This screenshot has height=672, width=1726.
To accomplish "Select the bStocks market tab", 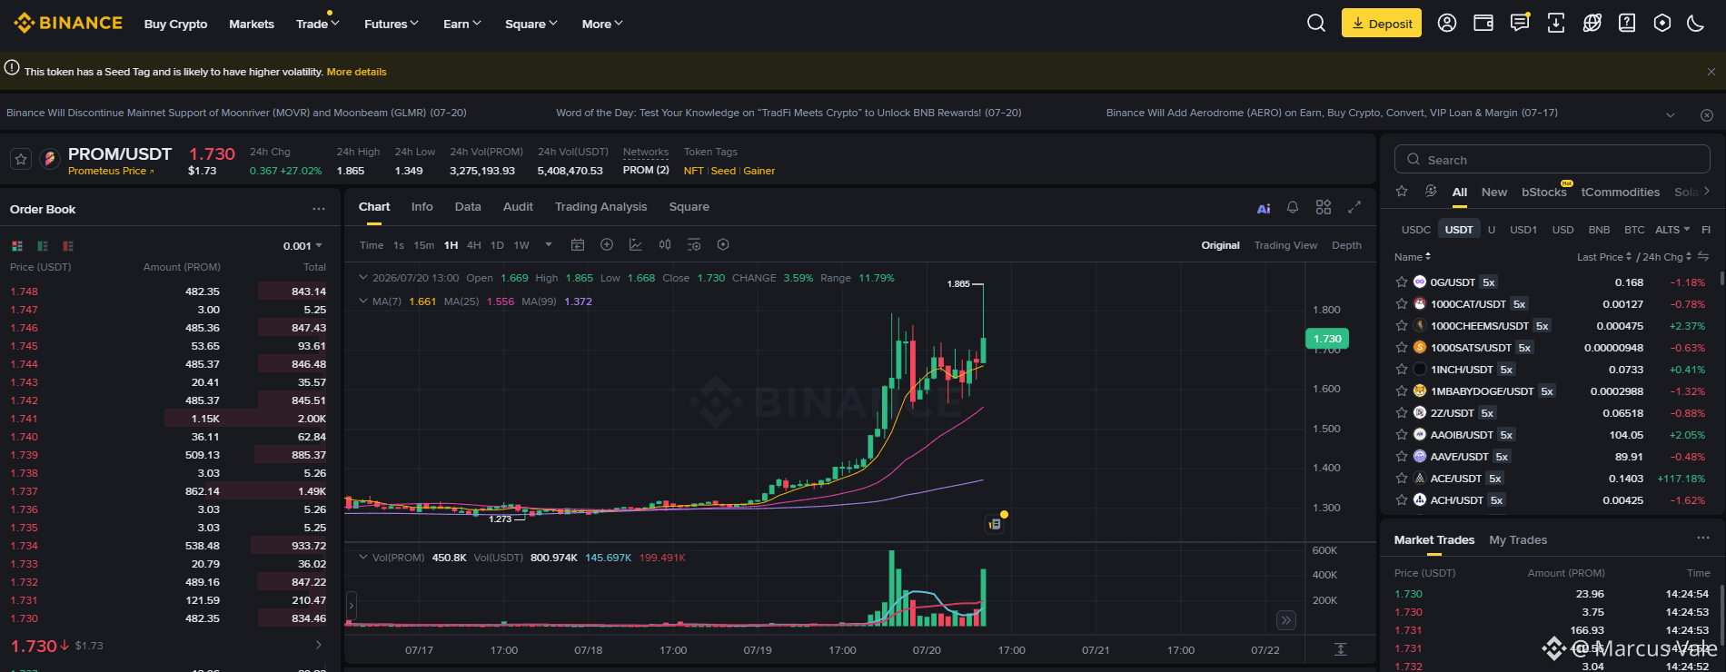I will [1544, 193].
